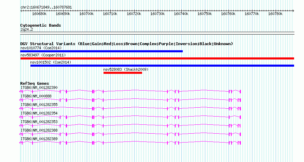Open the nsv583497 (Cooper2011) label

point(43,55)
